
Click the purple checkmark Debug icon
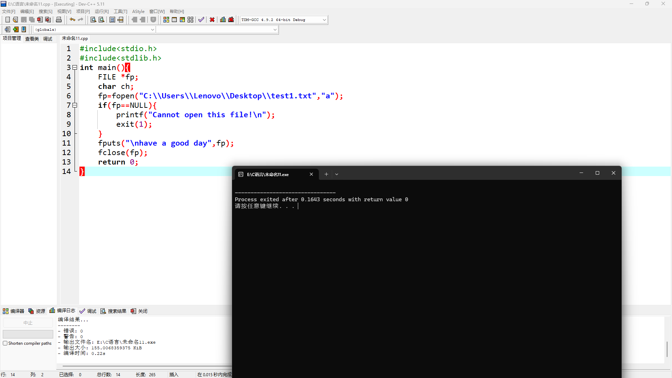[201, 20]
